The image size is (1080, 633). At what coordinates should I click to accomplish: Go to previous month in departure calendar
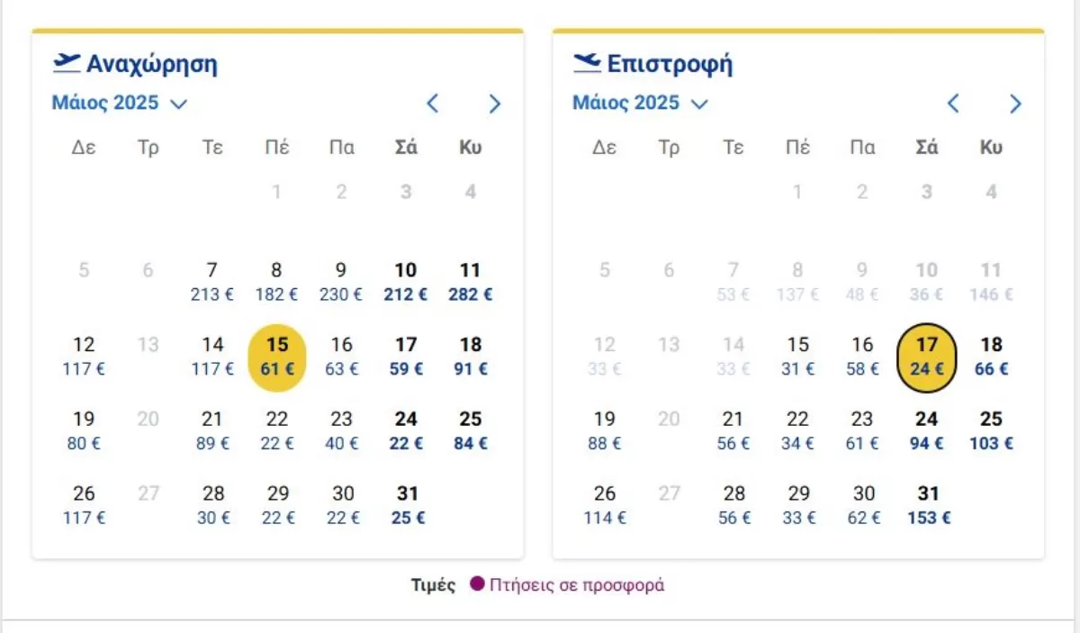point(432,104)
